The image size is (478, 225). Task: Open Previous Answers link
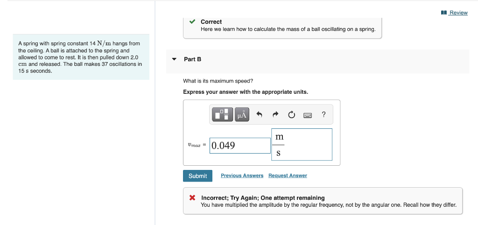[x=242, y=176]
